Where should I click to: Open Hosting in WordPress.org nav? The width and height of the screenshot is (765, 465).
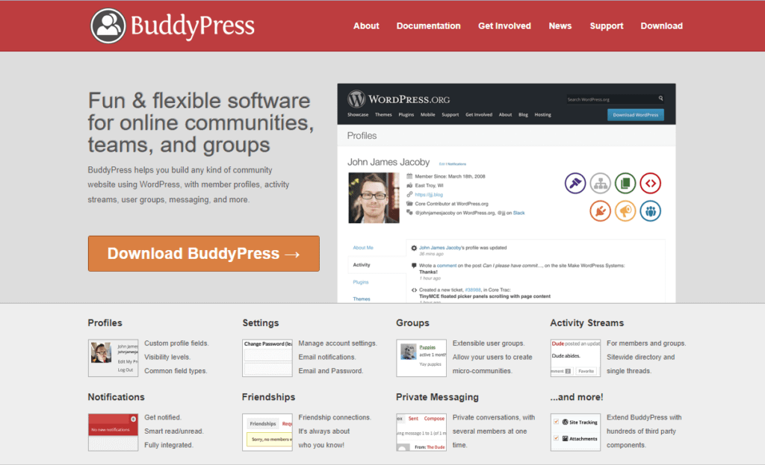[542, 114]
